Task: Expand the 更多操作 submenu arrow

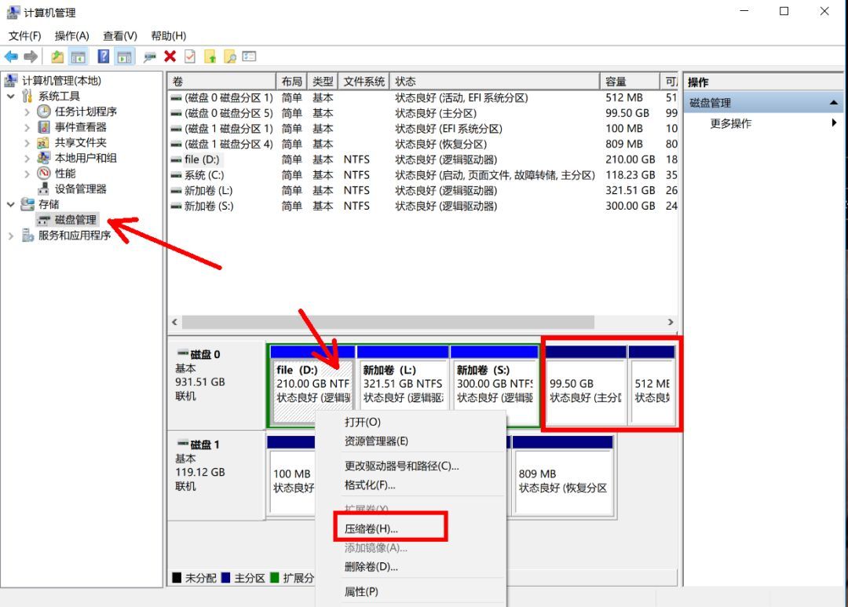Action: pyautogui.click(x=833, y=123)
